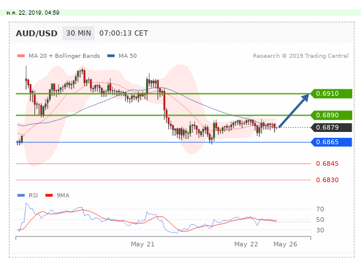Click the 30 MIN timeframe button
The height and width of the screenshot is (261, 361).
(78, 33)
